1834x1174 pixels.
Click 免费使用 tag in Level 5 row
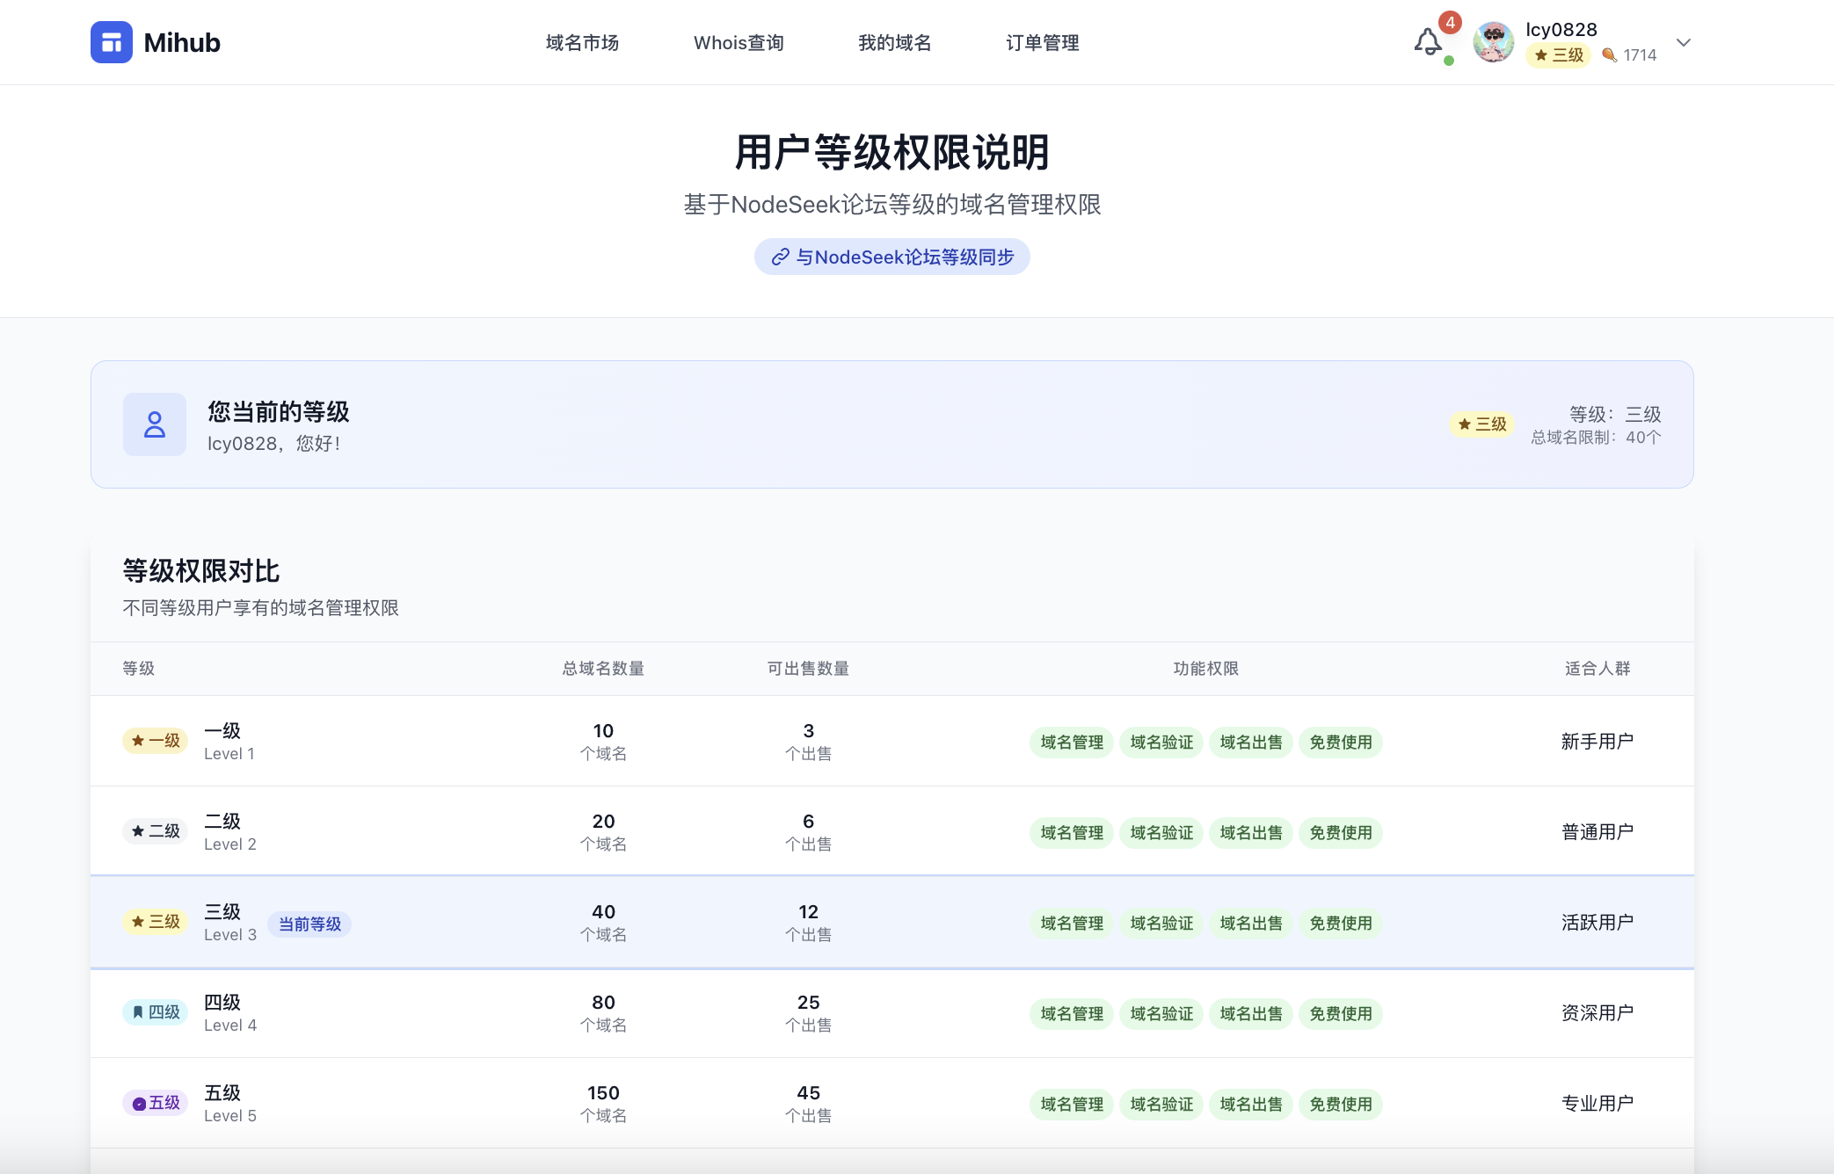pos(1340,1105)
